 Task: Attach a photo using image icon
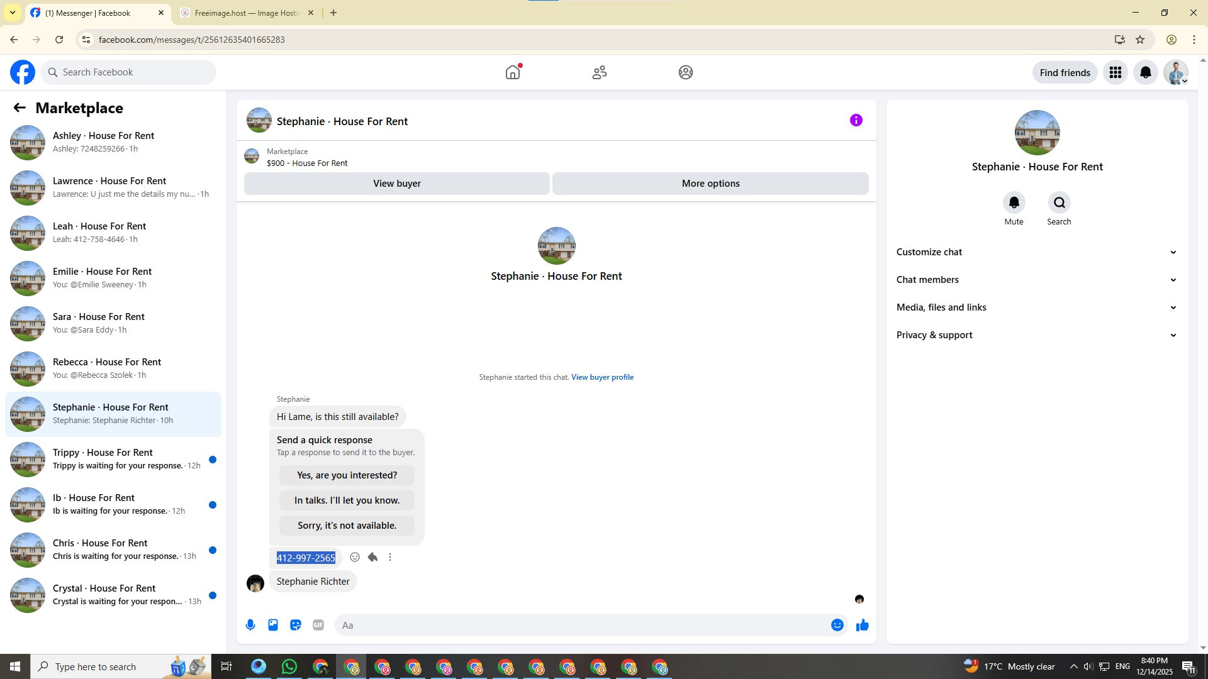(x=273, y=625)
